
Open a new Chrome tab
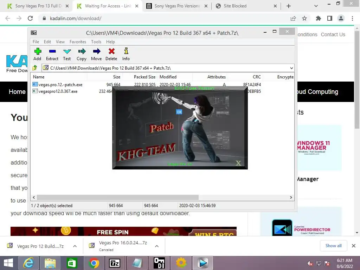coord(289,6)
